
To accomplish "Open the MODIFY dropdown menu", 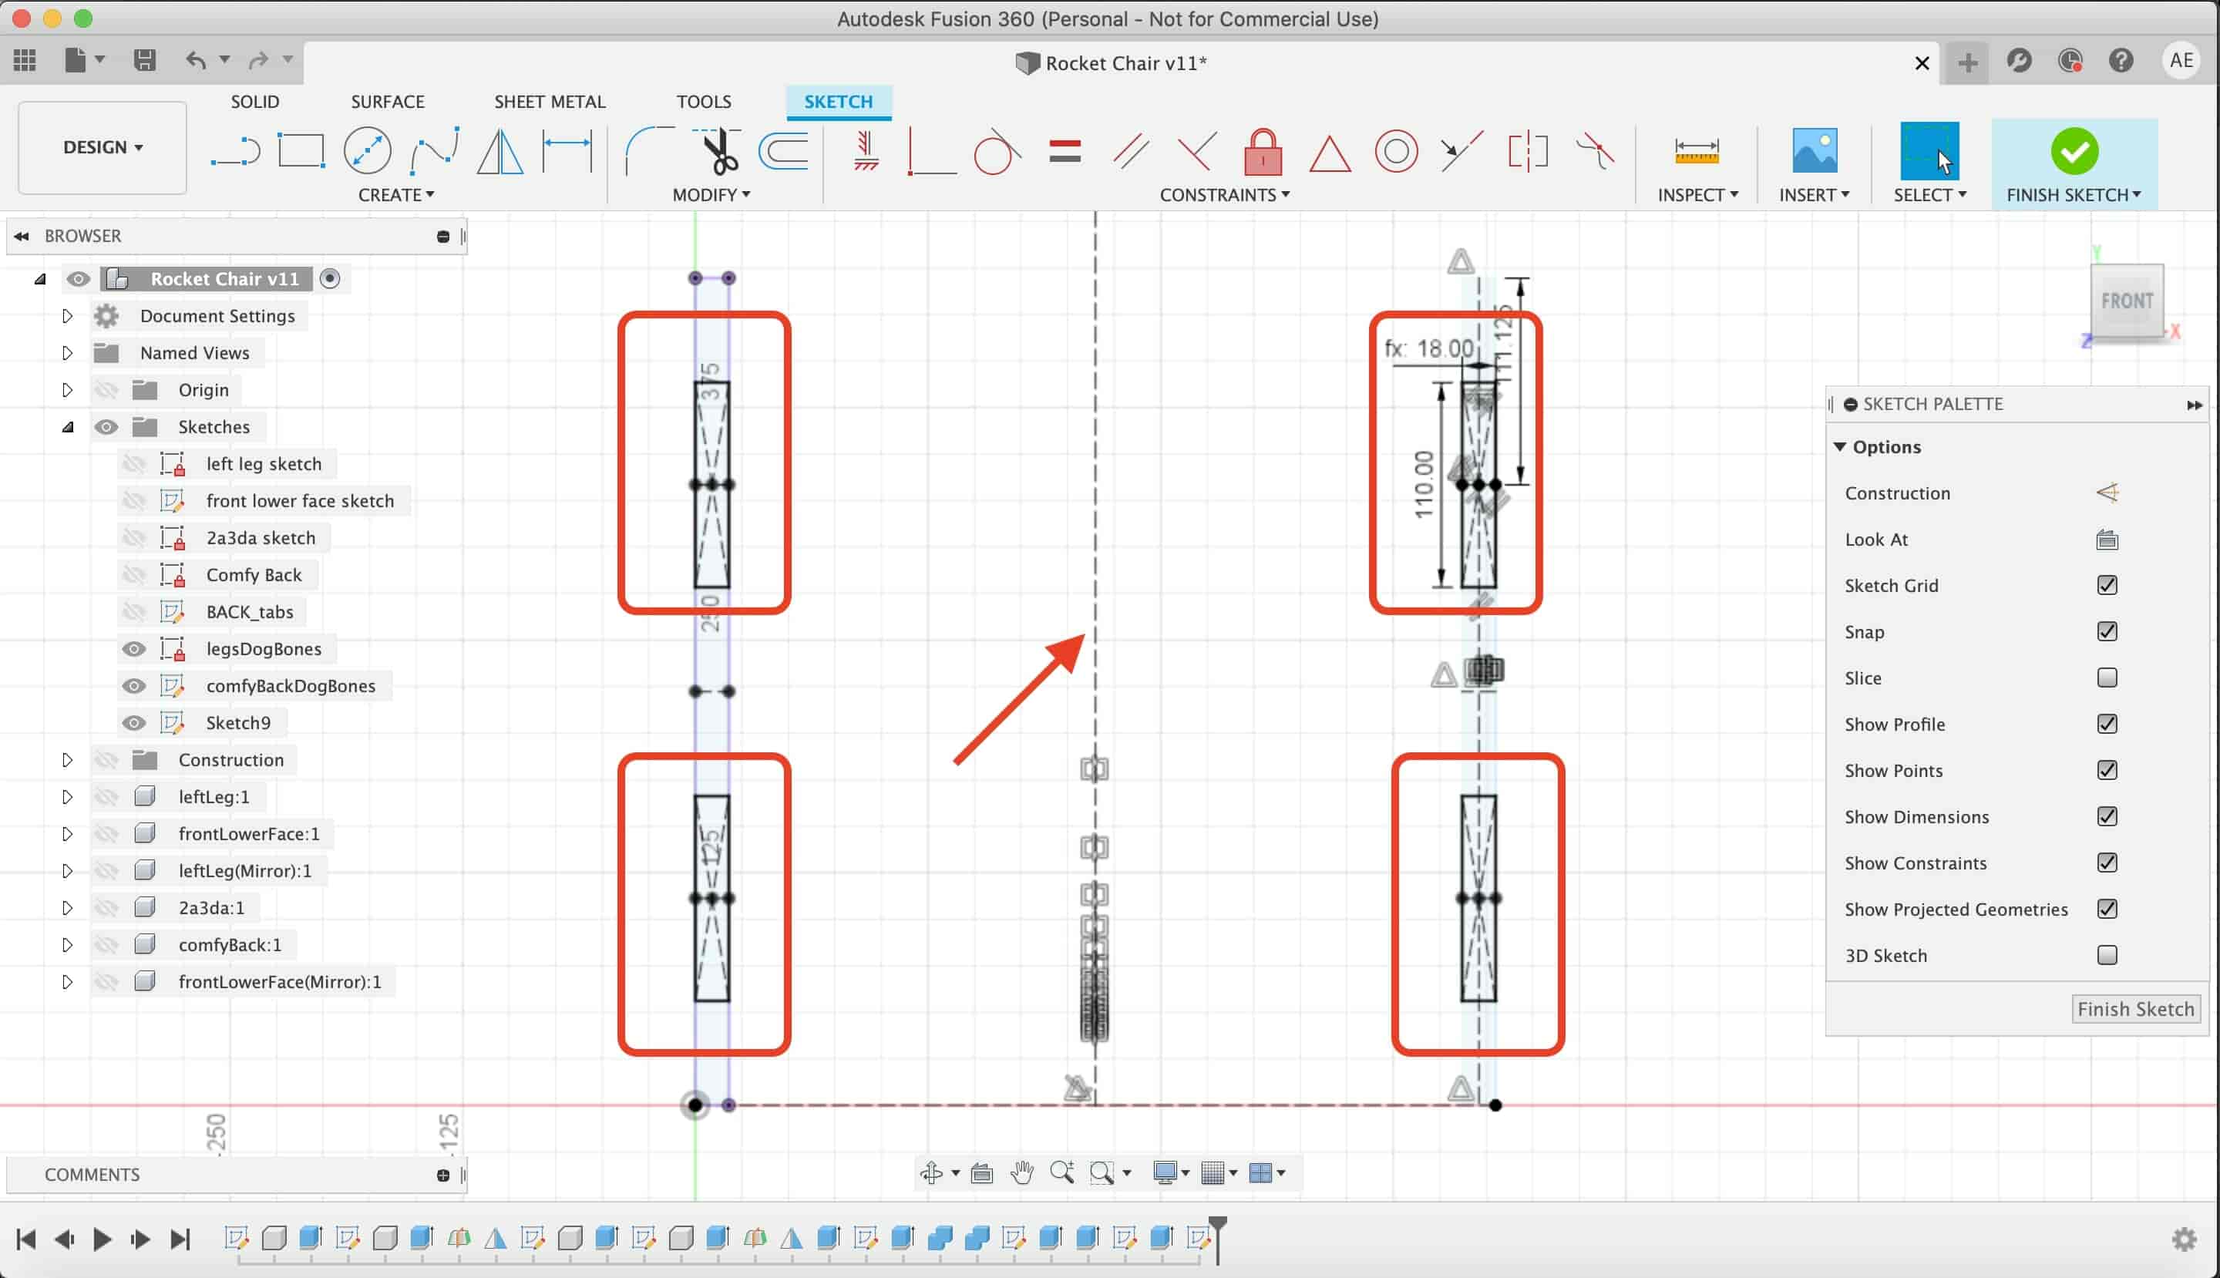I will pyautogui.click(x=711, y=195).
